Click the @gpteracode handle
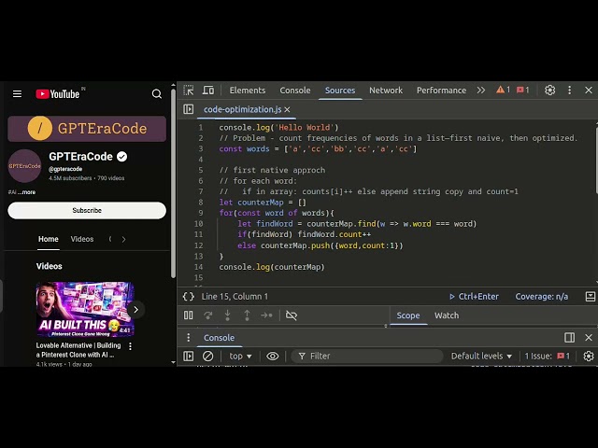 click(65, 169)
